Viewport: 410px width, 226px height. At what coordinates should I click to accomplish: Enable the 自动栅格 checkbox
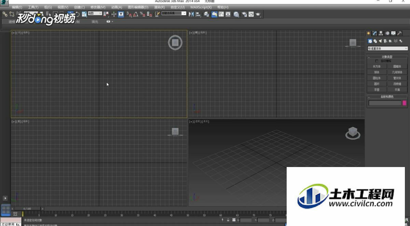[377, 61]
